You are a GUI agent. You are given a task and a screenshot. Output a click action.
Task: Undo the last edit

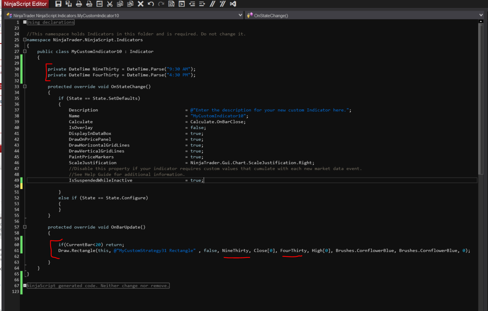[151, 4]
